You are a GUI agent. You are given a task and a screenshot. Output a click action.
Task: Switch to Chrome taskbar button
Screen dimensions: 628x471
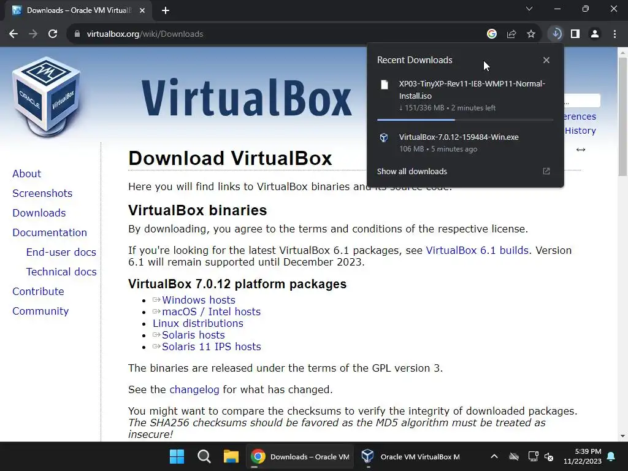(x=299, y=456)
